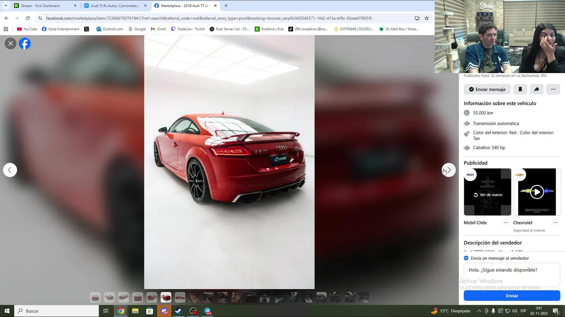The height and width of the screenshot is (317, 565).
Task: Open Telegram from the taskbar
Action: 207,311
